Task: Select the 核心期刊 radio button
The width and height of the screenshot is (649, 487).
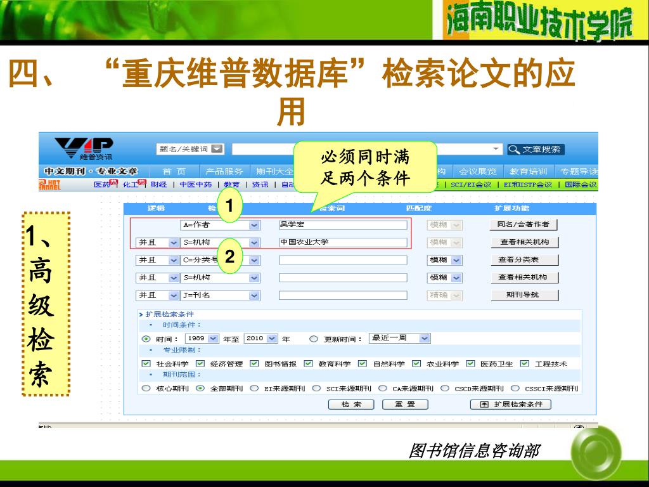Action: tap(146, 389)
